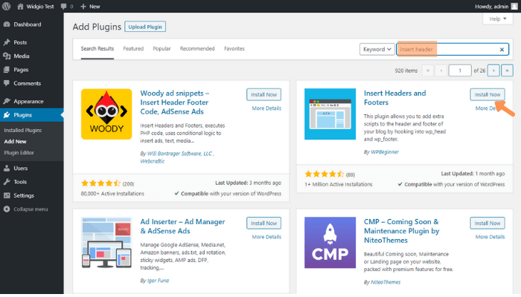Switch to Featured tab

pos(133,49)
